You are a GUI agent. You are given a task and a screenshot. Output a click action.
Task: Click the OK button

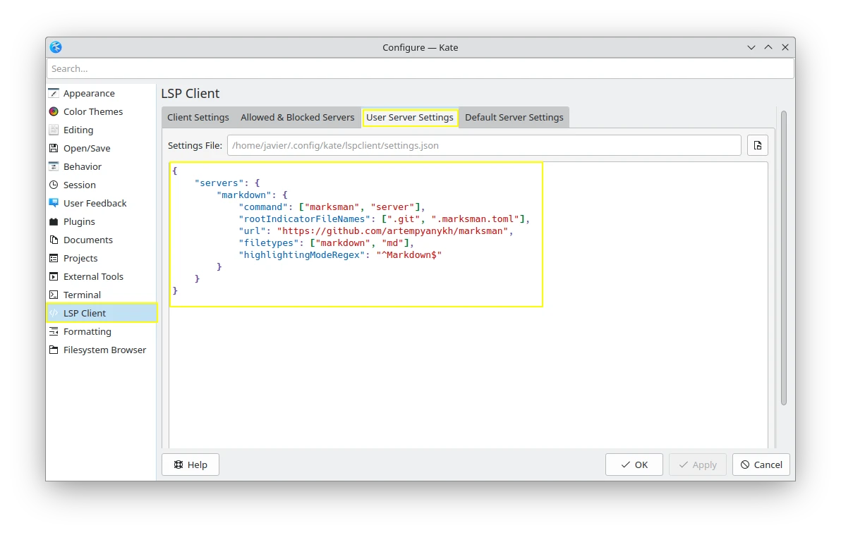coord(634,465)
